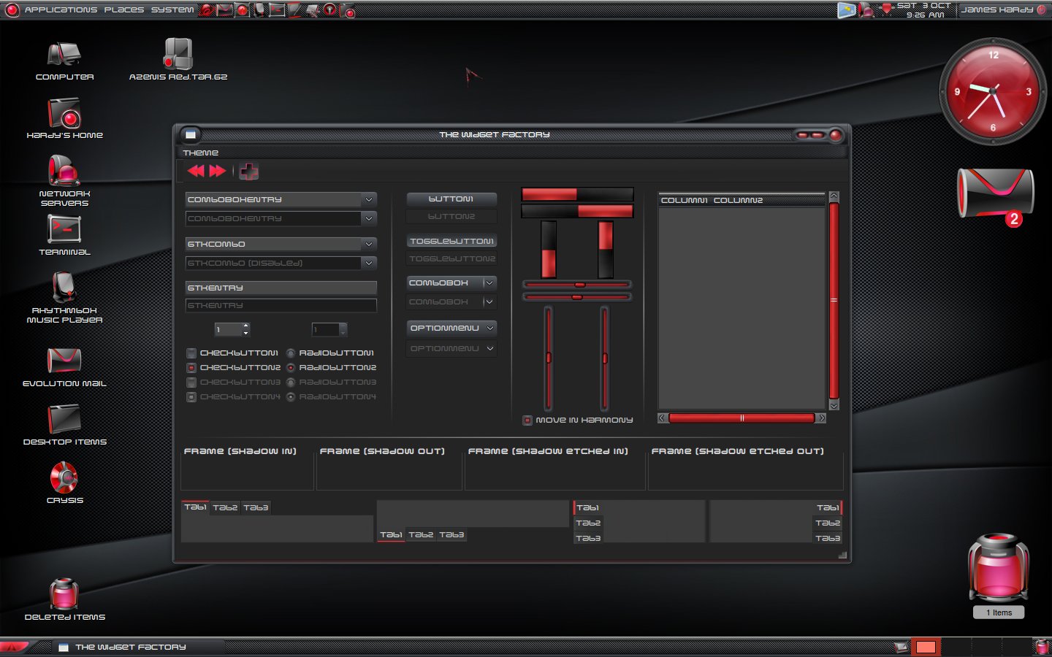This screenshot has height=657, width=1052.
Task: Launch the web browser icon in top panel
Action: coord(207,10)
